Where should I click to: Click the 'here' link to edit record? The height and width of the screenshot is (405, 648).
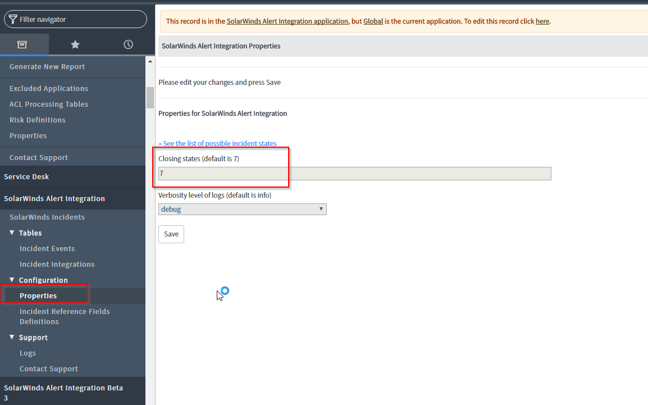(x=542, y=21)
